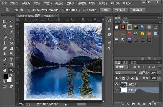The image size is (163, 107).
Task: Hide 图层 0 with eye icon
Action: [x=117, y=84]
